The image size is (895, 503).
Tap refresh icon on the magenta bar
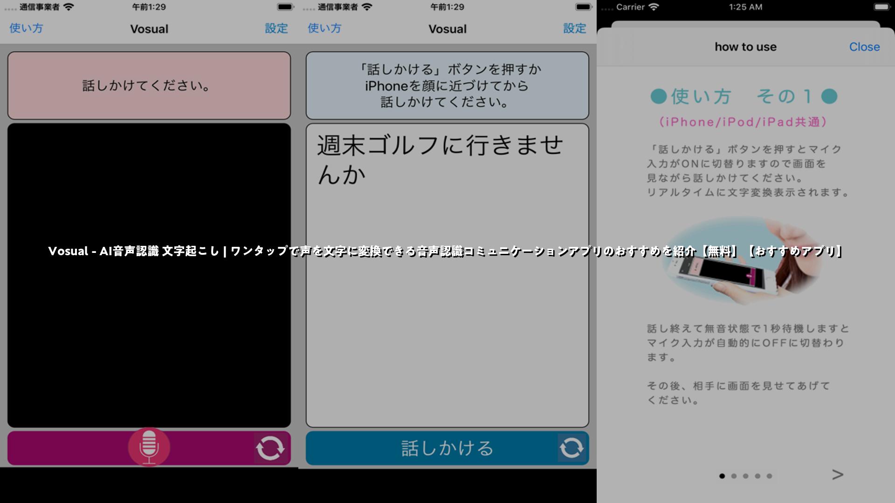tap(270, 448)
